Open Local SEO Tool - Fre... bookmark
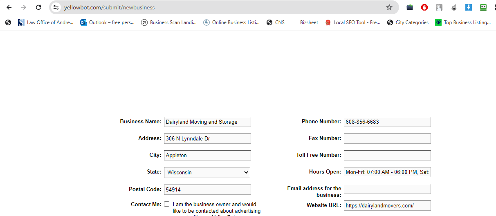The width and height of the screenshot is (496, 216). point(352,22)
